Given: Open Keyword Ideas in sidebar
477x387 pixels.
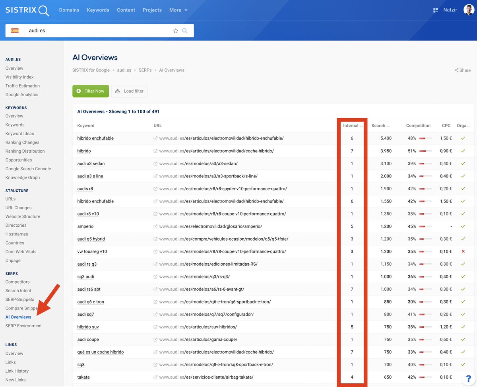Looking at the screenshot, I should (20, 134).
